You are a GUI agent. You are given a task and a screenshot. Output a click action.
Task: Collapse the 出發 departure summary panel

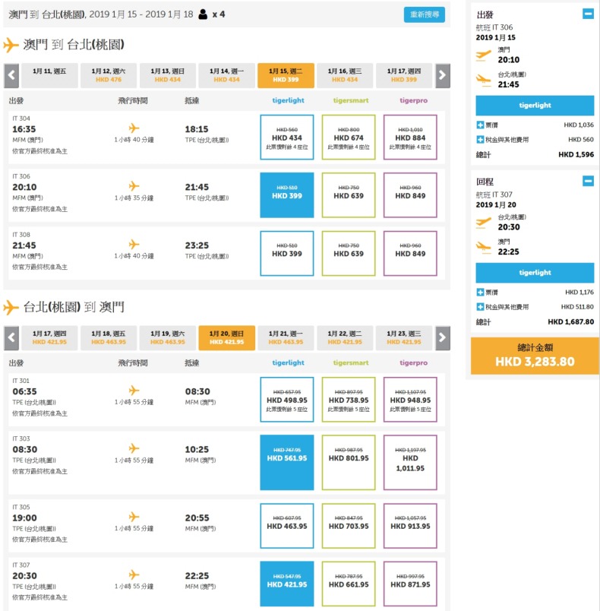point(588,14)
